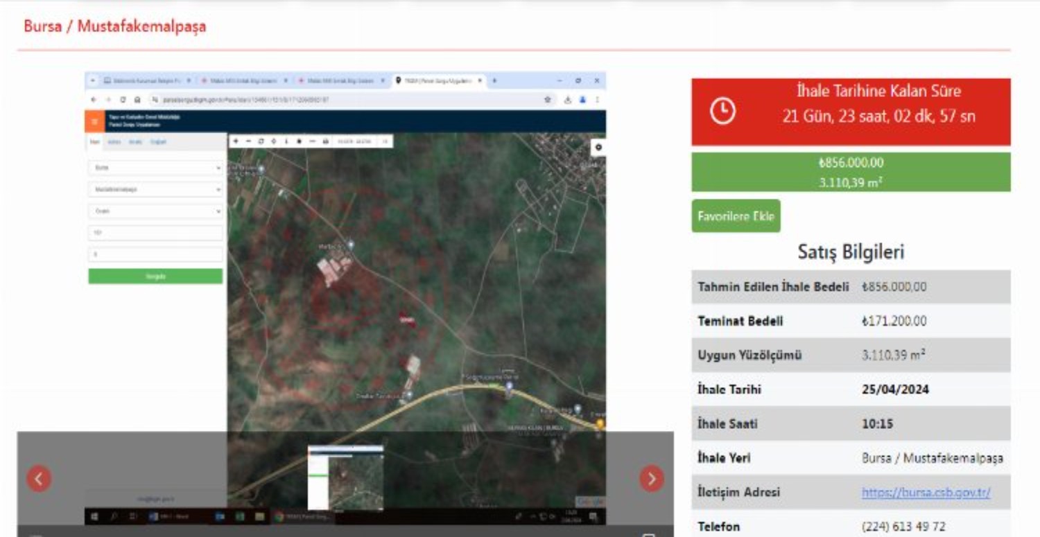The height and width of the screenshot is (537, 1040).
Task: Click the orange hamburger menu icon
Action: point(93,121)
